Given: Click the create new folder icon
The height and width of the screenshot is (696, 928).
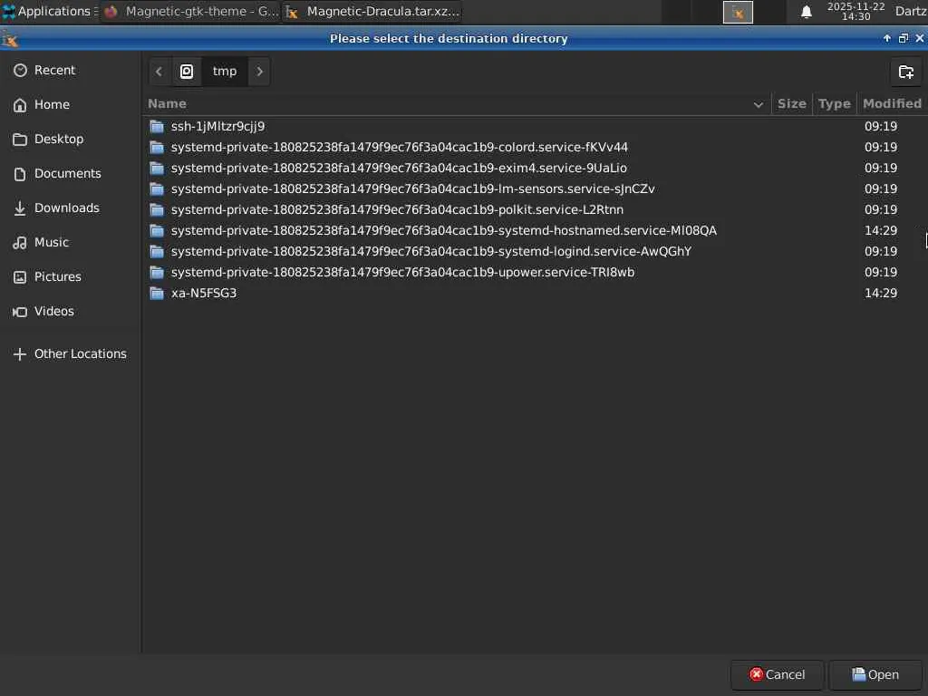Looking at the screenshot, I should [x=905, y=72].
